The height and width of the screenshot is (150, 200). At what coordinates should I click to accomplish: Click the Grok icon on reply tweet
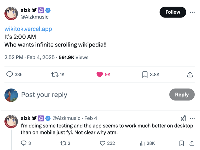[183, 118]
